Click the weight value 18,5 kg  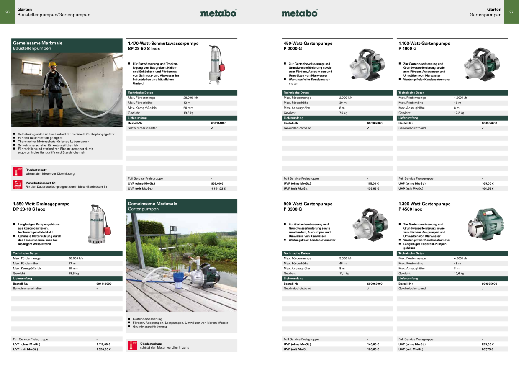[x=74, y=273]
